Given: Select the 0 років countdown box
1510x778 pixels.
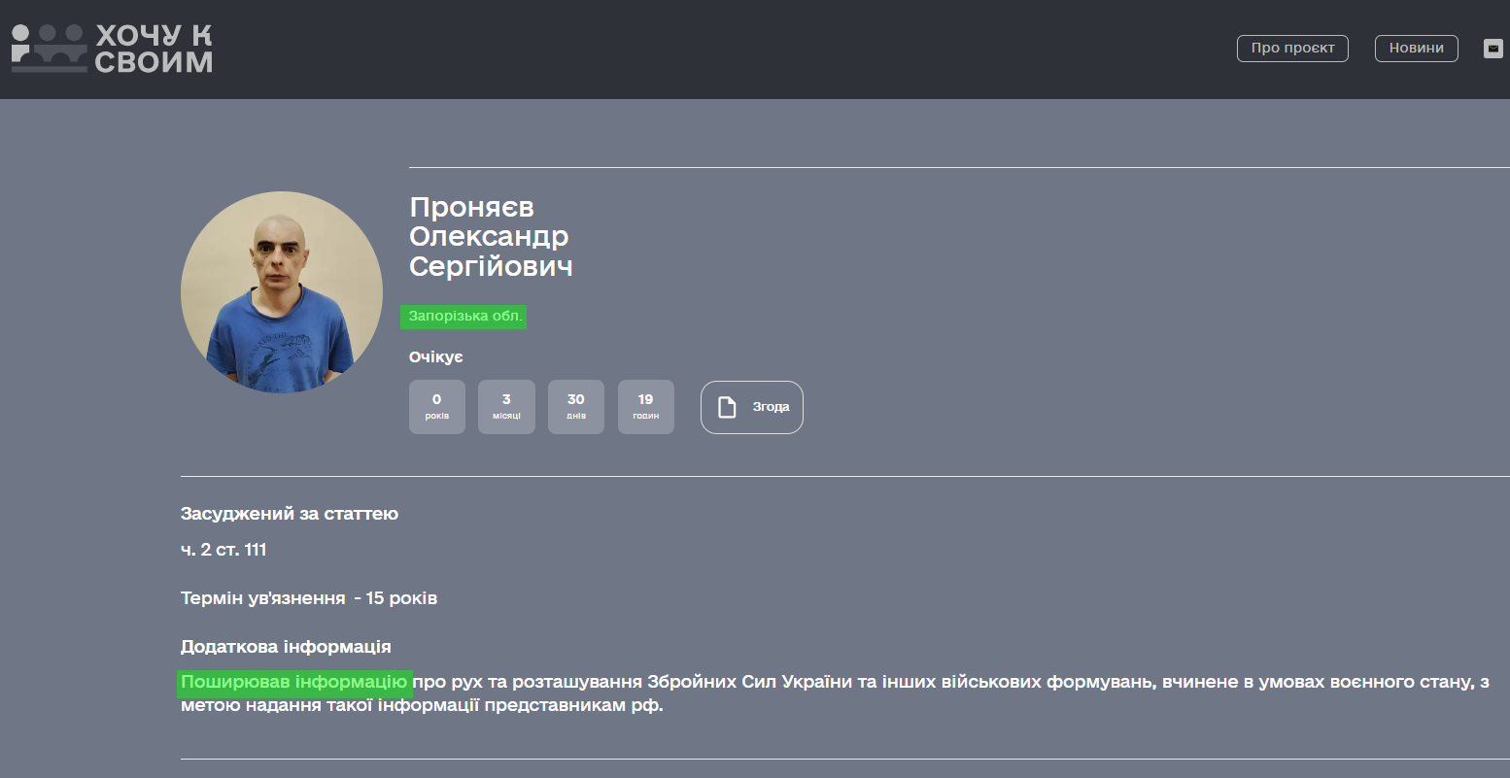Looking at the screenshot, I should [436, 406].
